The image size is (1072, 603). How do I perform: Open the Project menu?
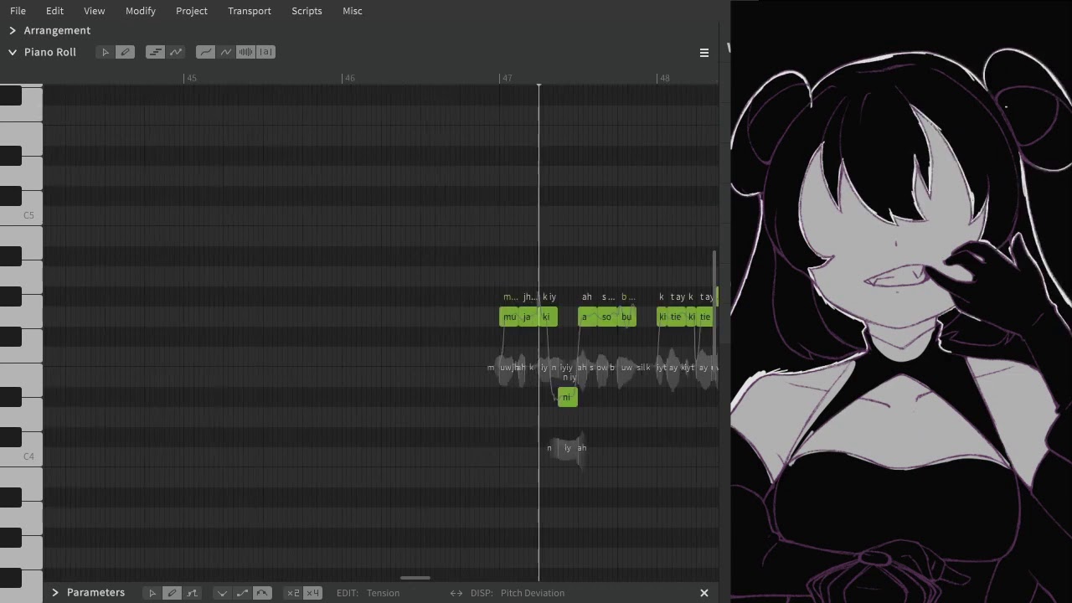tap(192, 11)
